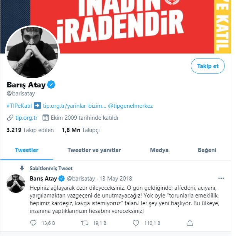This screenshot has width=236, height=236.
Task: Open the Medya tab
Action: (x=159, y=150)
